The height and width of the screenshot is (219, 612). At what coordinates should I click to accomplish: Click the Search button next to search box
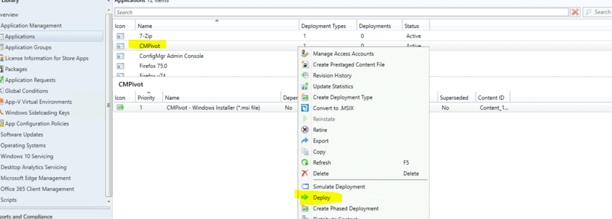tap(598, 12)
